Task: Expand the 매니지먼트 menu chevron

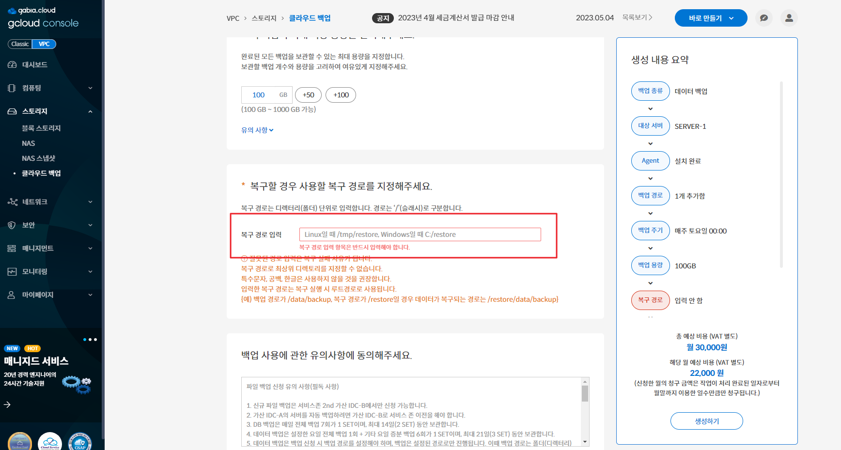Action: [x=90, y=248]
